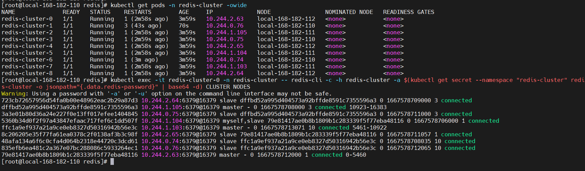Click the pod name redis-cluster-6
The width and height of the screenshot is (585, 171).
point(27,59)
